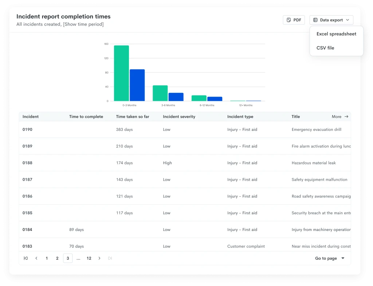373x286 pixels.
Task: Select page 12 in pagination
Action: [x=89, y=258]
